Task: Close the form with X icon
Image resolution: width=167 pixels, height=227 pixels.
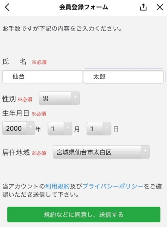Action: coord(160,7)
